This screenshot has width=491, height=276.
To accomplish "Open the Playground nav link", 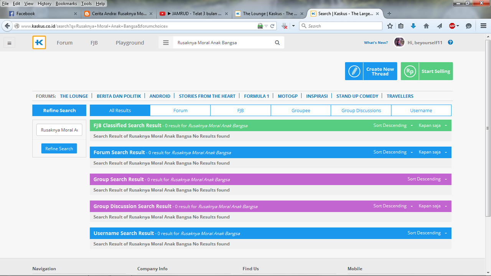I will click(x=130, y=43).
